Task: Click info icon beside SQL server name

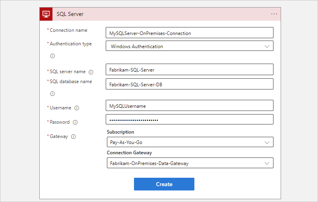Action: (x=91, y=72)
